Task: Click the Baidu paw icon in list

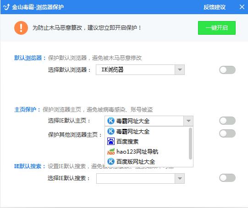Action: [111, 141]
